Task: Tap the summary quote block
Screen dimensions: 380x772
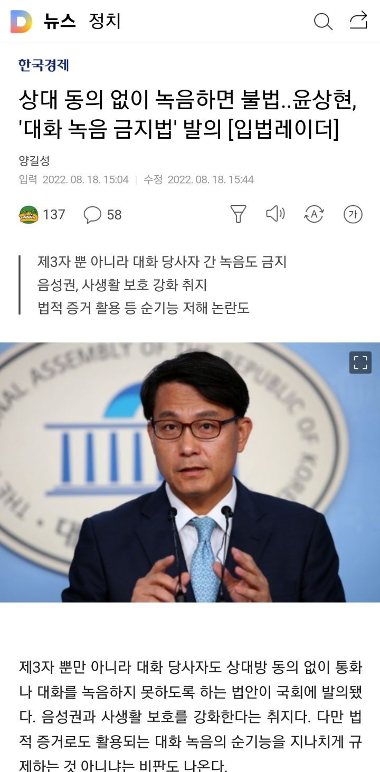Action: click(x=153, y=284)
